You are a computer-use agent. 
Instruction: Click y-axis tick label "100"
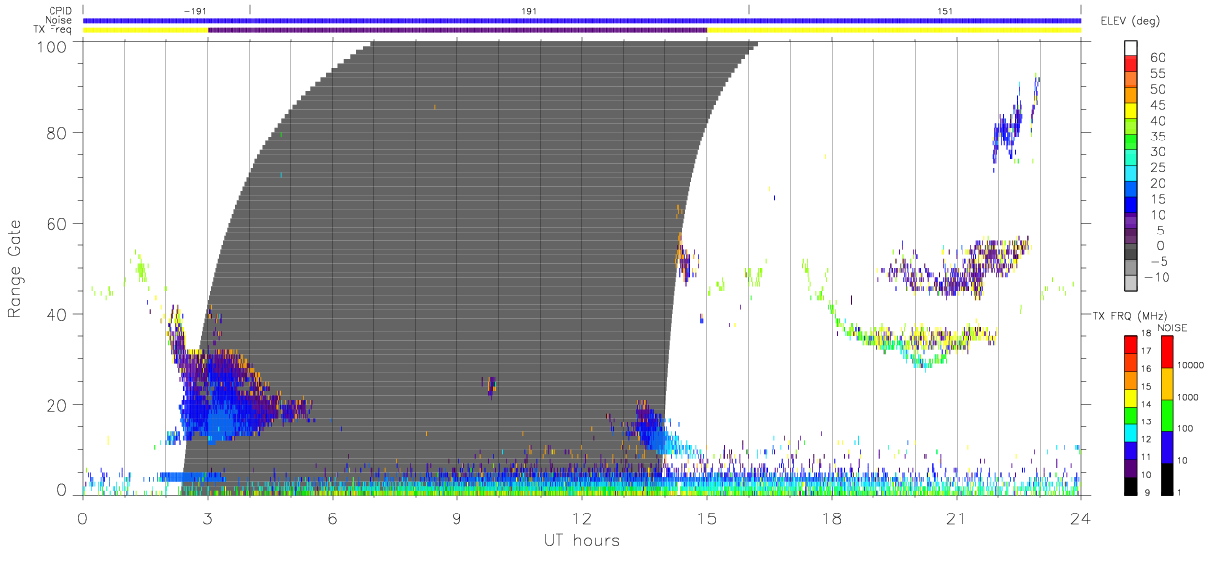(52, 46)
